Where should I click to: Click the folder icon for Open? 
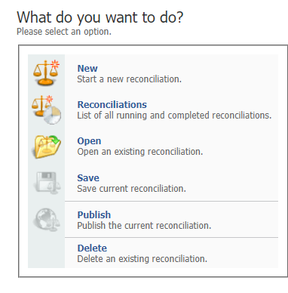coord(46,146)
